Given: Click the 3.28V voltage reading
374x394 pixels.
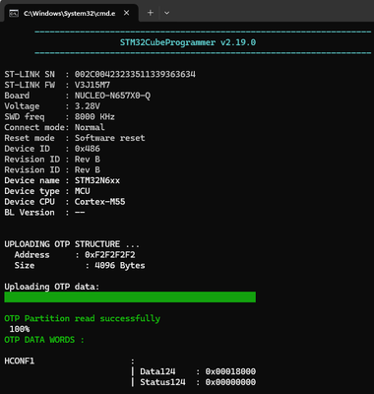Looking at the screenshot, I should (88, 106).
